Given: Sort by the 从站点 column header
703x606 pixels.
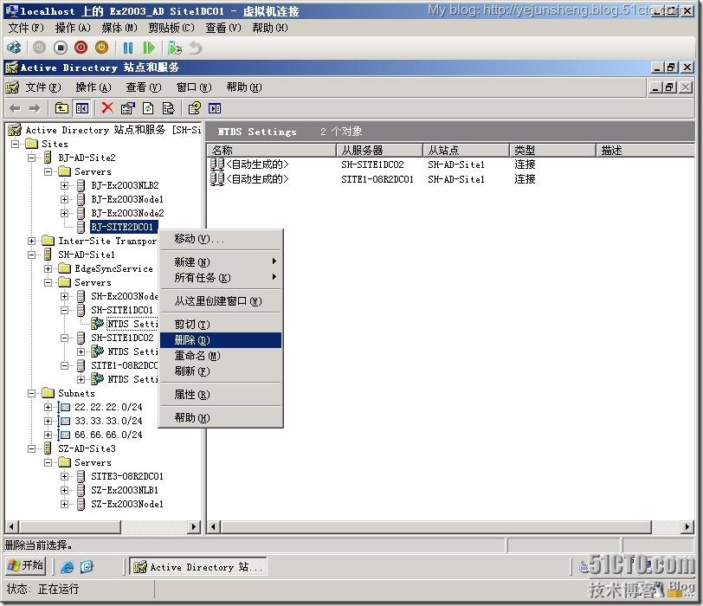Looking at the screenshot, I should (466, 150).
